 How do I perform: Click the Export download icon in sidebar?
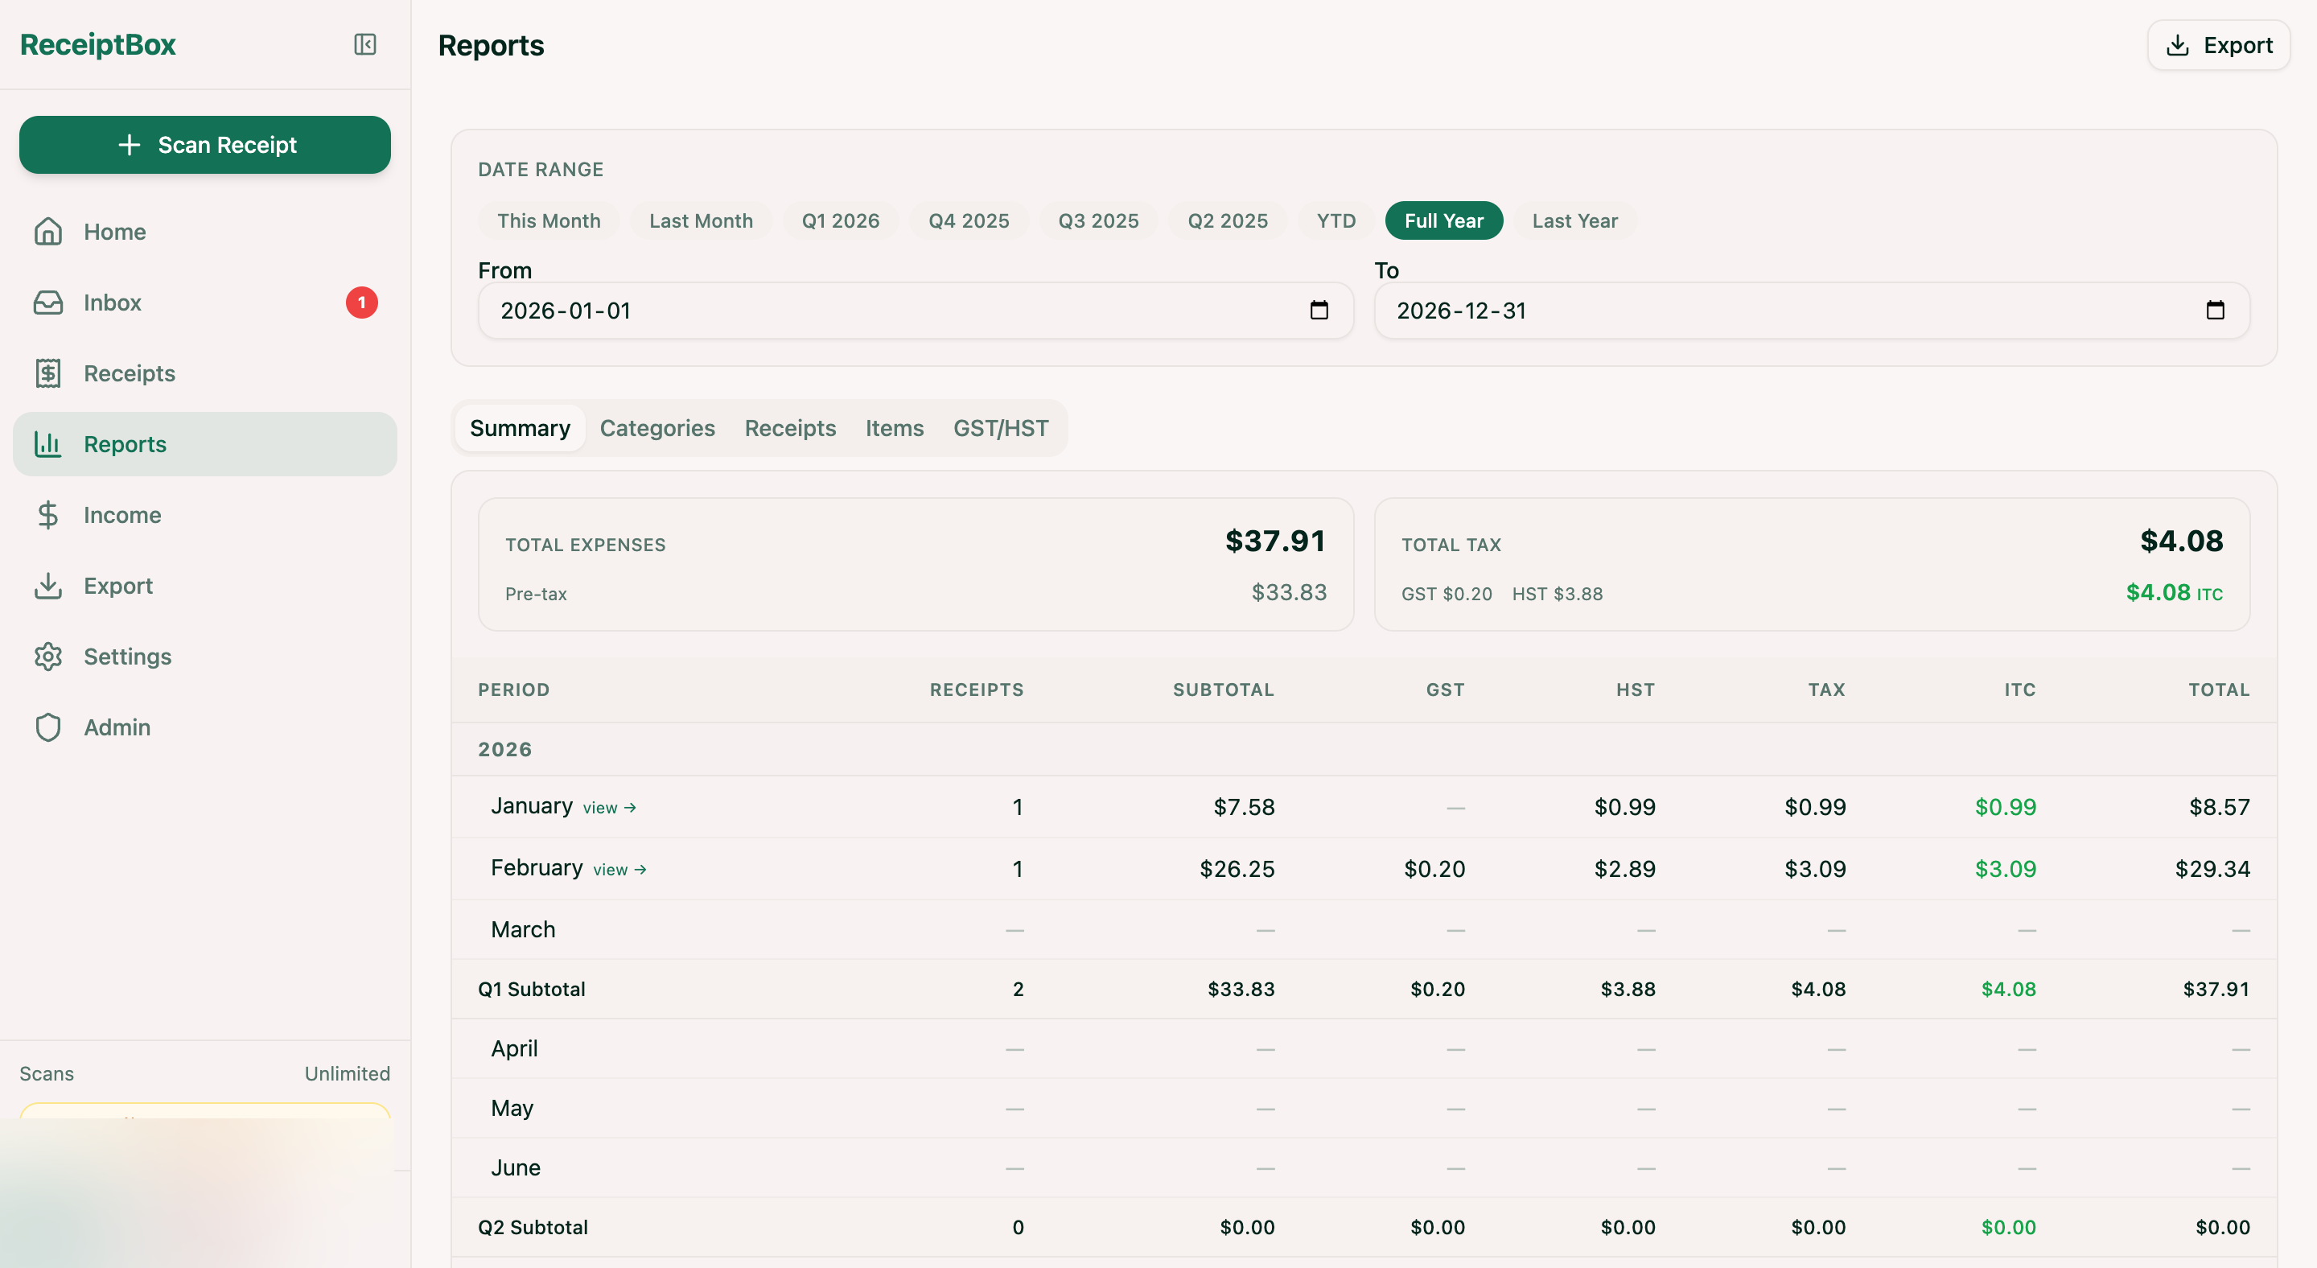47,586
